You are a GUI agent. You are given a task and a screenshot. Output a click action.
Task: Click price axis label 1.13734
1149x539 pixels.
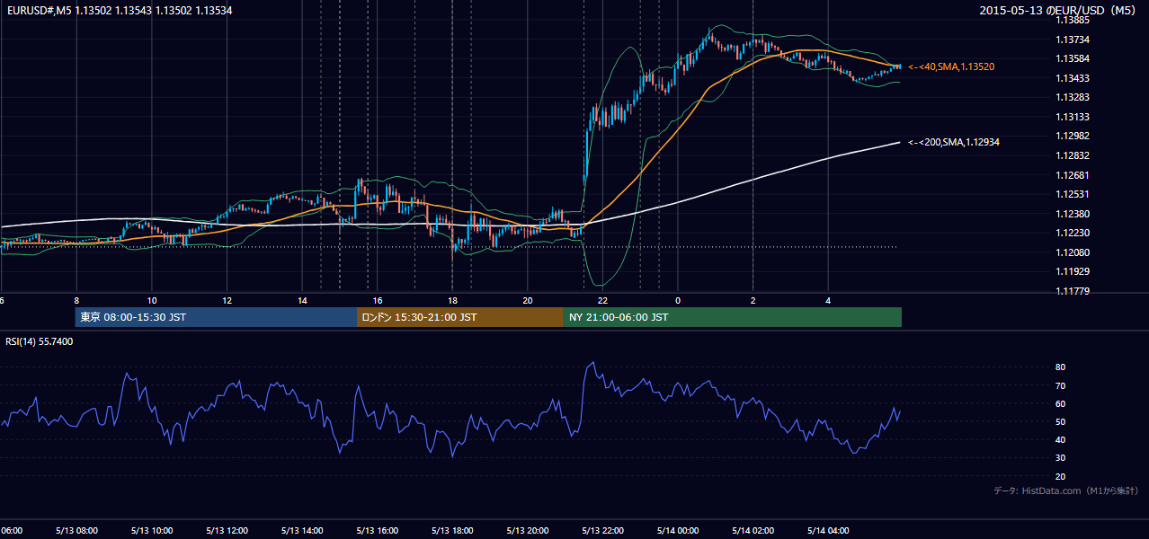1073,40
